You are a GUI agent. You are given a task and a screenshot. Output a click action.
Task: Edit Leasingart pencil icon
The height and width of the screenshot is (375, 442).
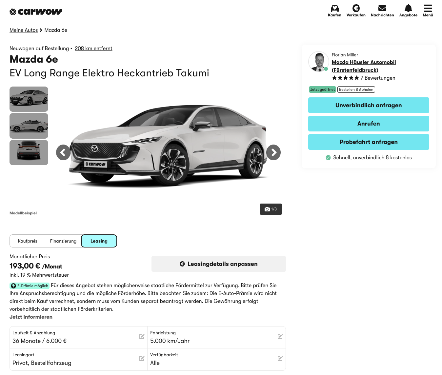(142, 359)
